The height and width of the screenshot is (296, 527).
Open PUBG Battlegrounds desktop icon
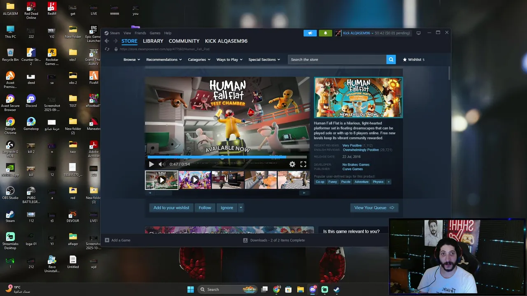click(x=31, y=195)
